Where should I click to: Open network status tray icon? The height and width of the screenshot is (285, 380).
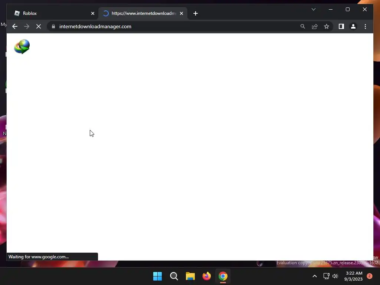click(327, 276)
